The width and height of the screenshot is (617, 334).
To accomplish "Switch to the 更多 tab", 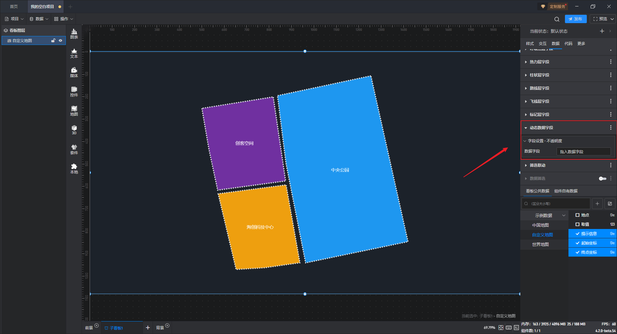I will click(581, 44).
